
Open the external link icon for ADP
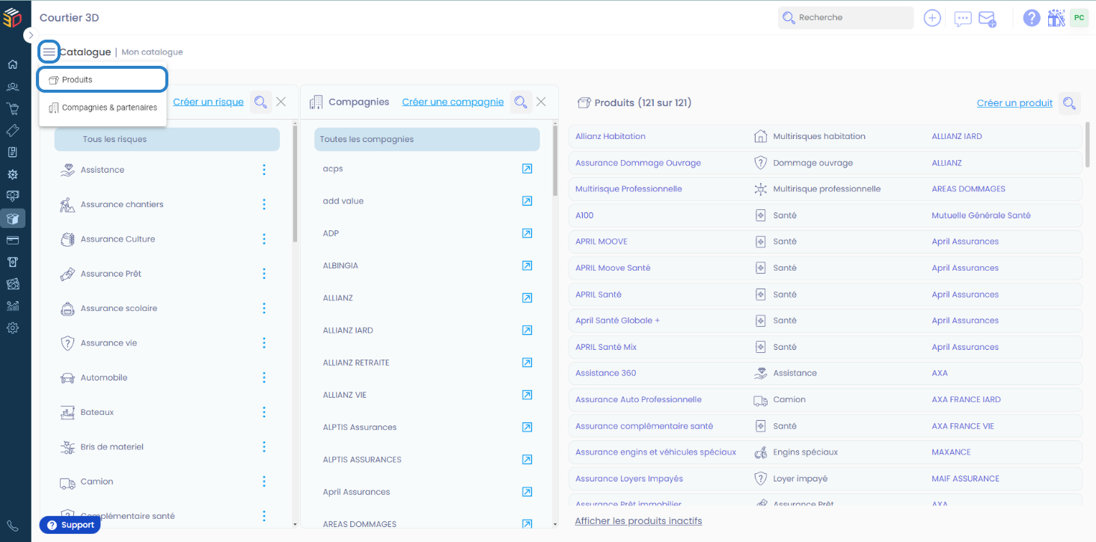coord(527,233)
